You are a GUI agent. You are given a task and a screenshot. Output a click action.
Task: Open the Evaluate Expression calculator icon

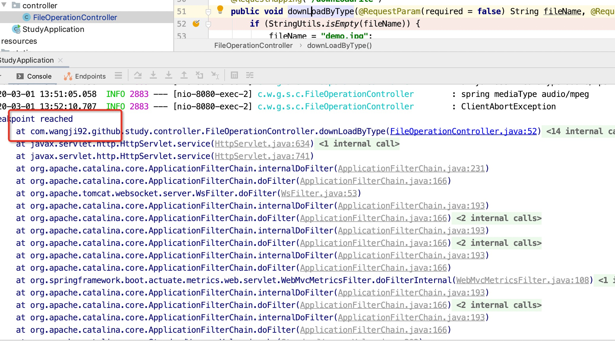point(234,75)
